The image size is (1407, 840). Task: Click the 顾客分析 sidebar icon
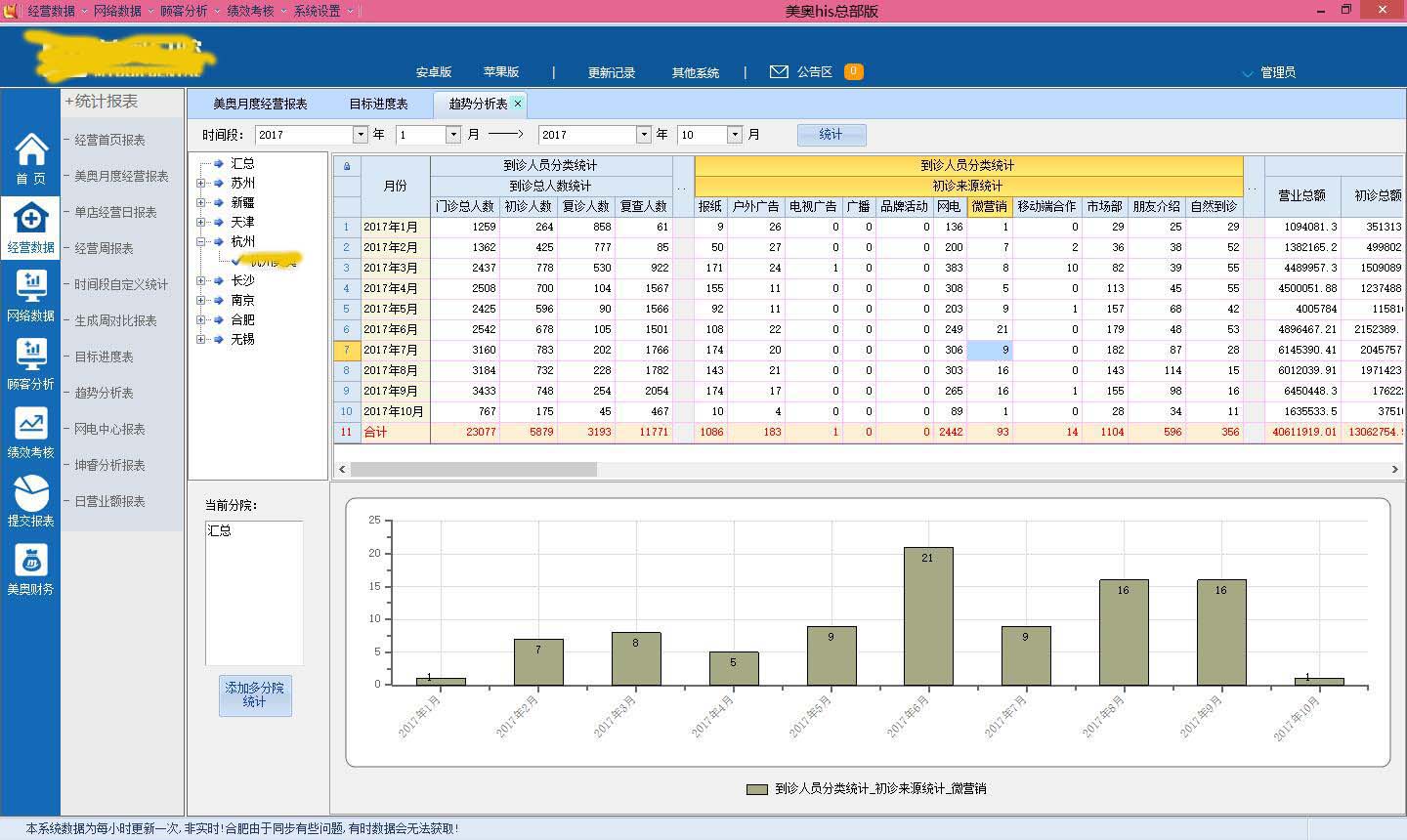pyautogui.click(x=30, y=356)
